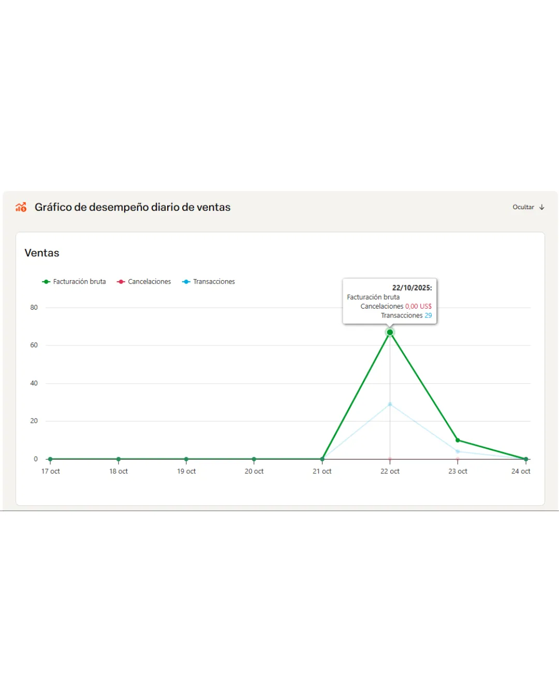Image resolution: width=559 pixels, height=699 pixels.
Task: Click the light blue Transacciones point on 22 oct
Action: click(x=390, y=404)
